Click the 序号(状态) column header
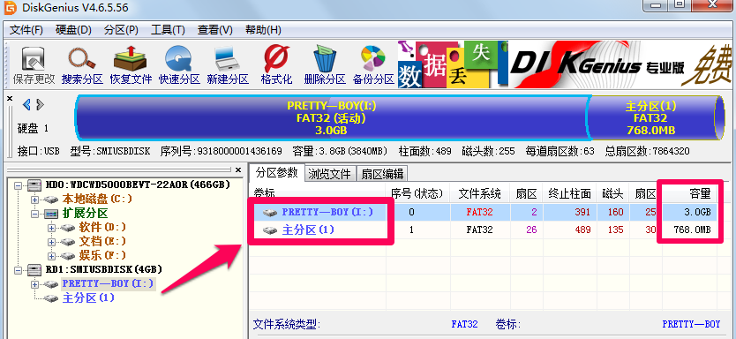 (x=417, y=193)
